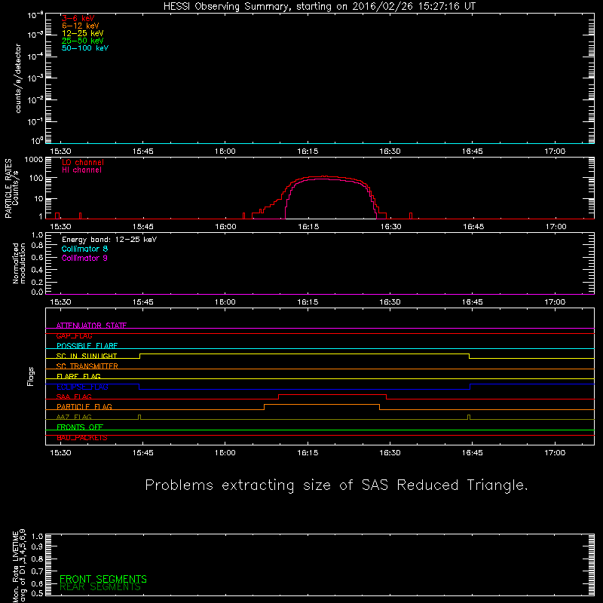Click the 16:30 tick label under the modulation panel
The height and width of the screenshot is (603, 603).
pos(390,302)
